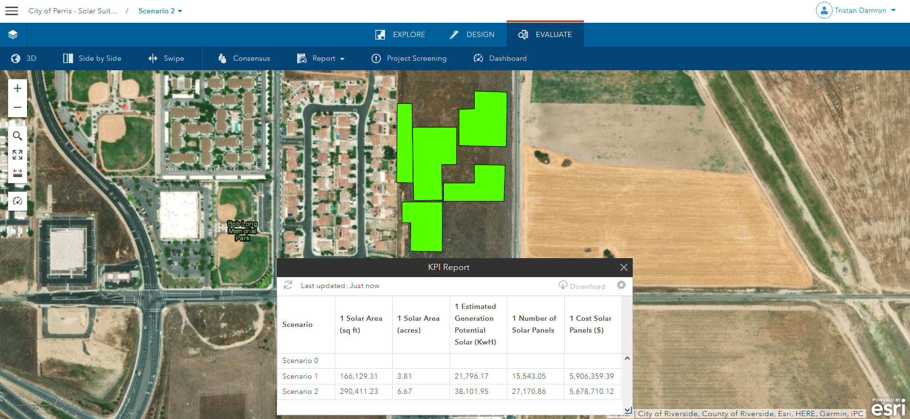Click the user account avatar icon
Viewport: 910px width, 419px height.
(824, 10)
